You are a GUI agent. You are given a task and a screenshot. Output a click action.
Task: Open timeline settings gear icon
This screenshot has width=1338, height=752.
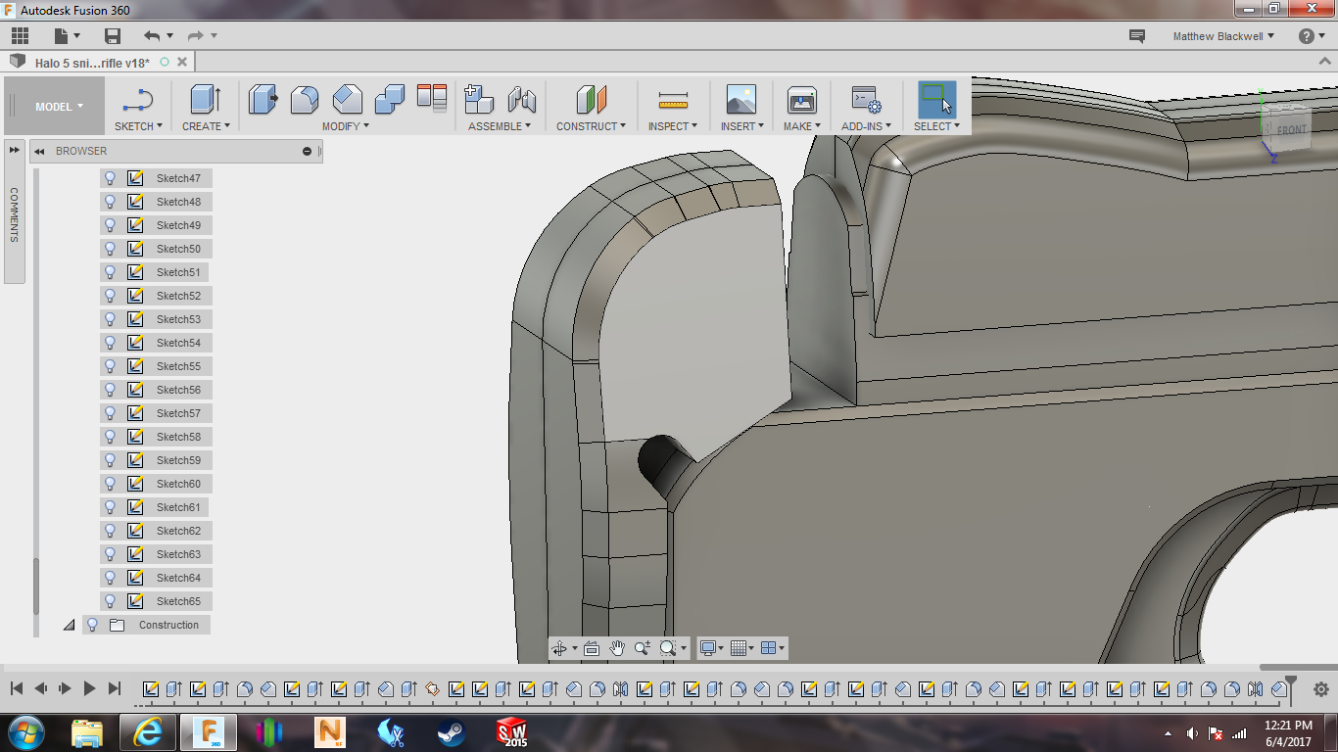pyautogui.click(x=1320, y=689)
